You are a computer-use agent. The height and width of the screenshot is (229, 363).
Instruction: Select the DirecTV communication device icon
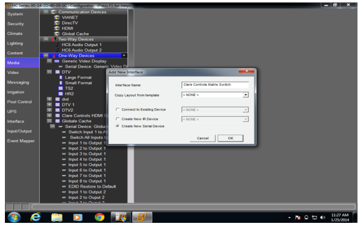pyautogui.click(x=56, y=23)
